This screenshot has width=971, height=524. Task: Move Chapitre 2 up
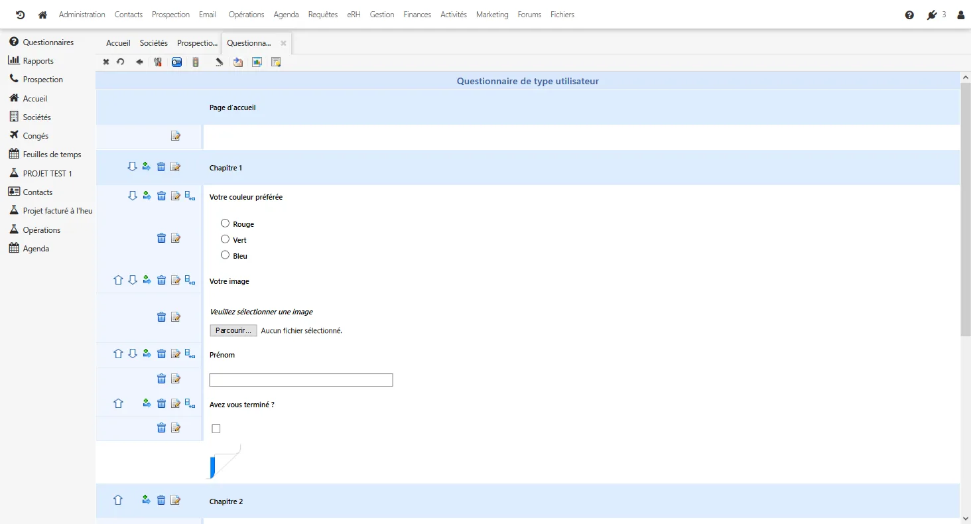pyautogui.click(x=118, y=500)
